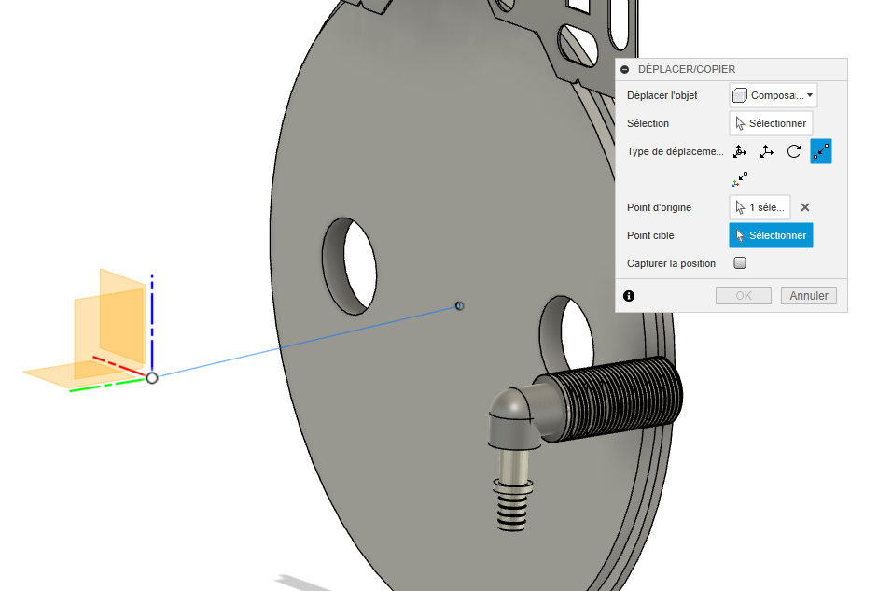Click the origin point marker in the viewport
This screenshot has height=591, width=892.
pyautogui.click(x=151, y=378)
